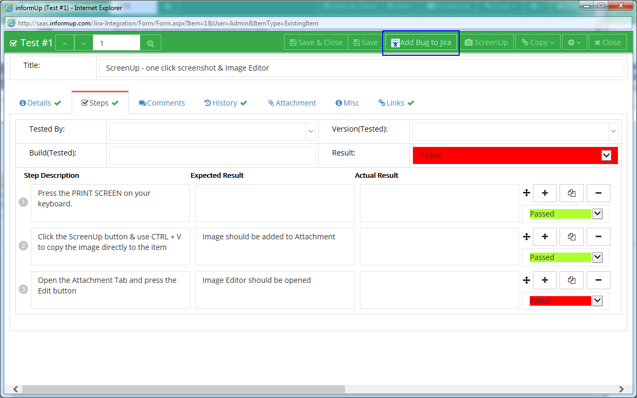Maximize the Internet Explorer window
Screen dimensions: 637x398
(x=601, y=6)
